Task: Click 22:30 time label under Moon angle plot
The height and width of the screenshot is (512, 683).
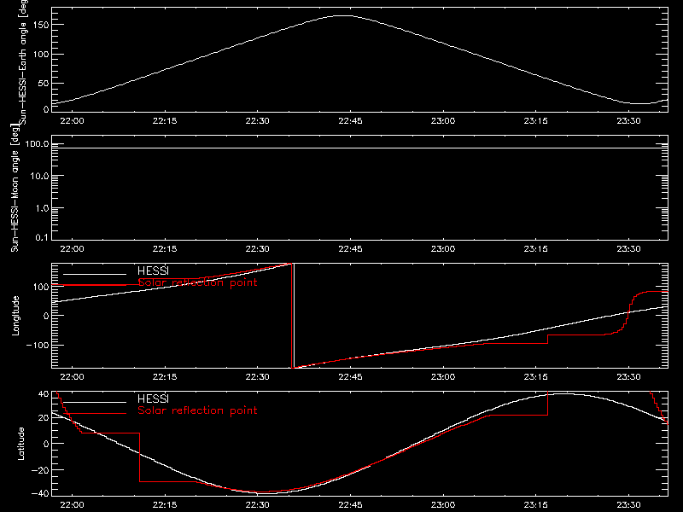Action: click(258, 248)
